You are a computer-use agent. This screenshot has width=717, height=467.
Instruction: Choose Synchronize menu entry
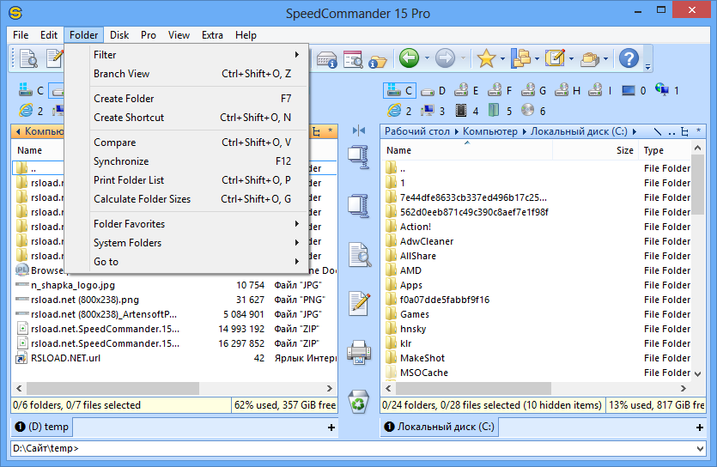[x=187, y=161]
